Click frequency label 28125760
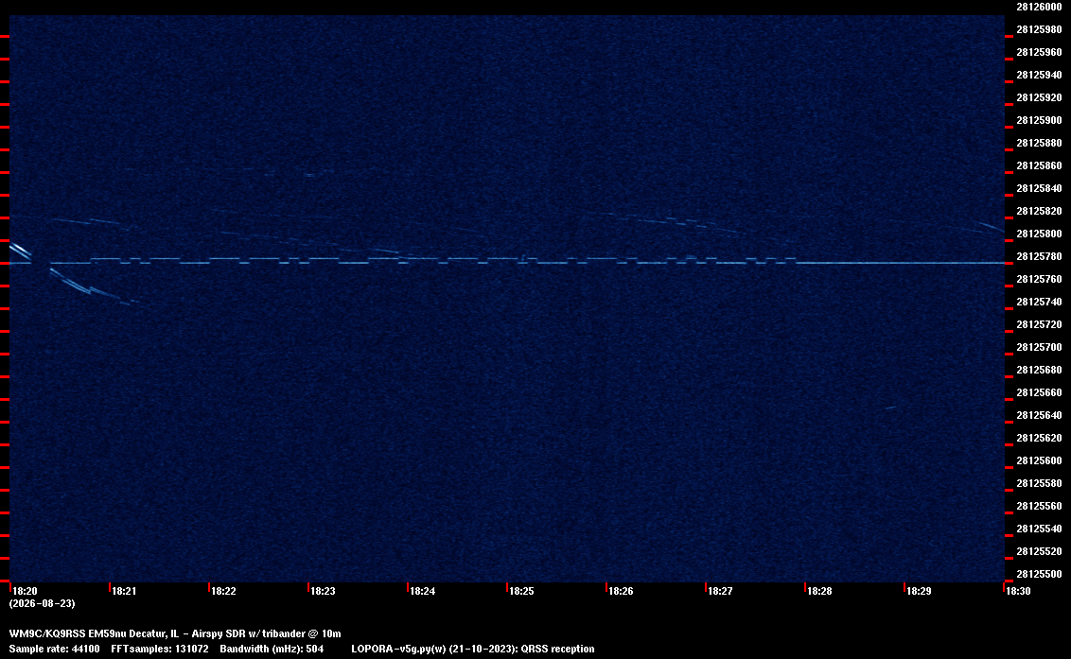 click(x=1039, y=279)
